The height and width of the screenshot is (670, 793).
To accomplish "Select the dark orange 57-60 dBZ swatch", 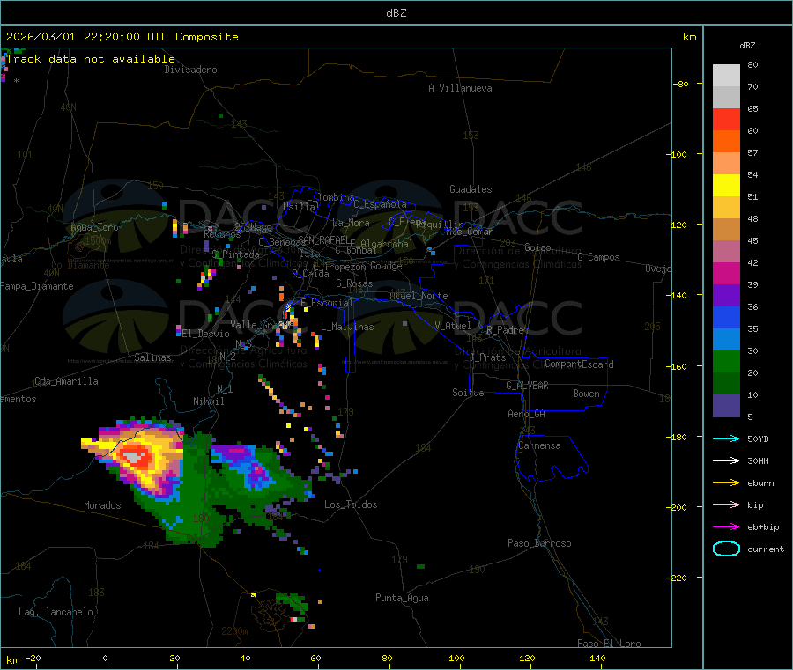I will 726,141.
